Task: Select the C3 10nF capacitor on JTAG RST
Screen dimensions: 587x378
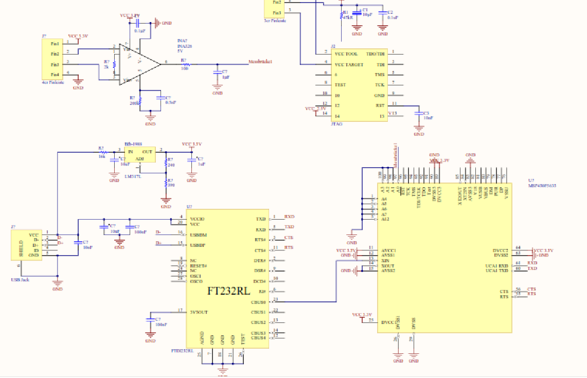Action: point(419,113)
